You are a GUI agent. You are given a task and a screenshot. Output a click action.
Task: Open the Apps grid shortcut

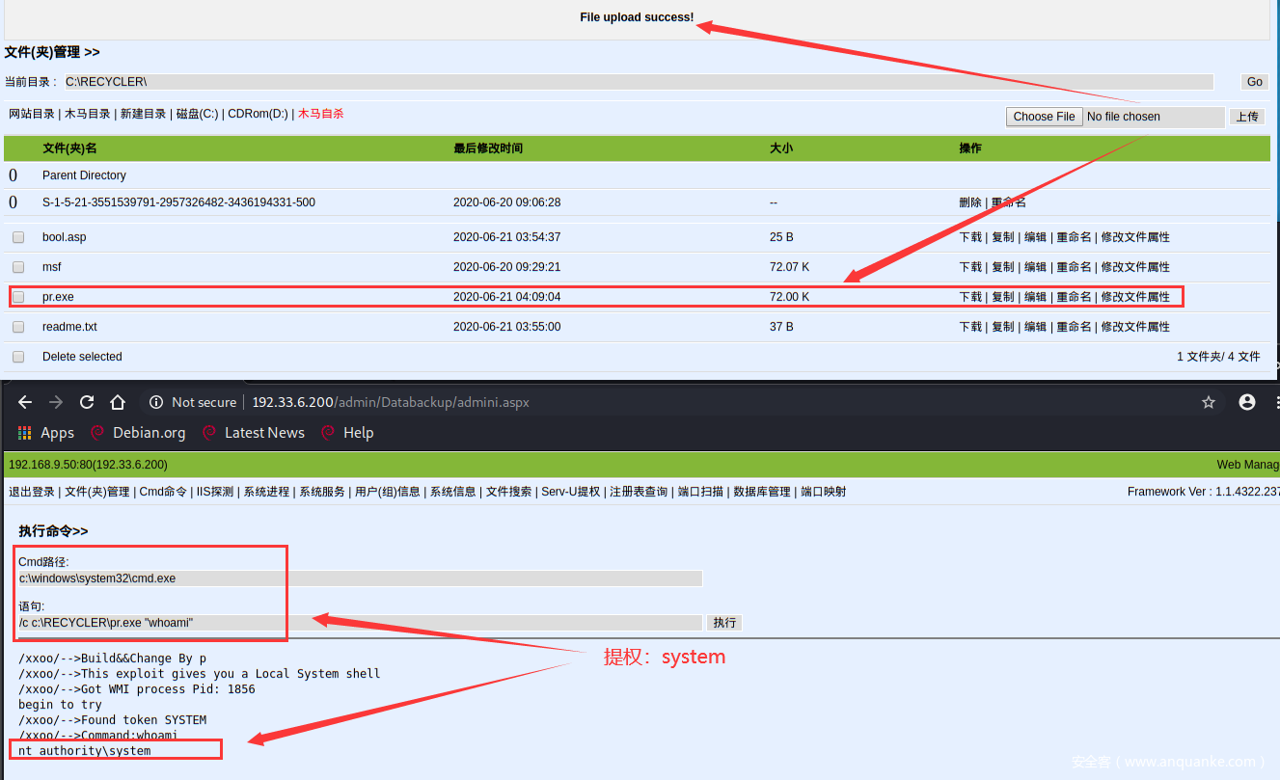point(46,433)
